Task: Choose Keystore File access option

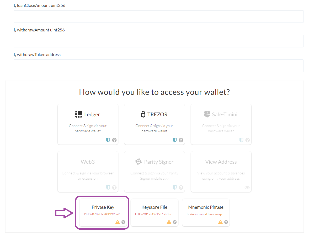Action: 154,213
